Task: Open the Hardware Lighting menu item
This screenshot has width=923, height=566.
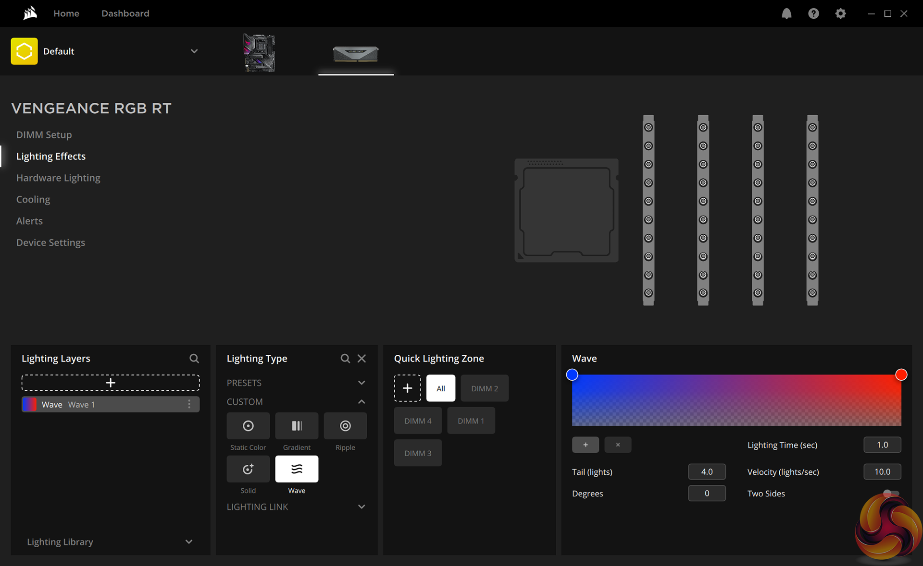Action: (x=58, y=178)
